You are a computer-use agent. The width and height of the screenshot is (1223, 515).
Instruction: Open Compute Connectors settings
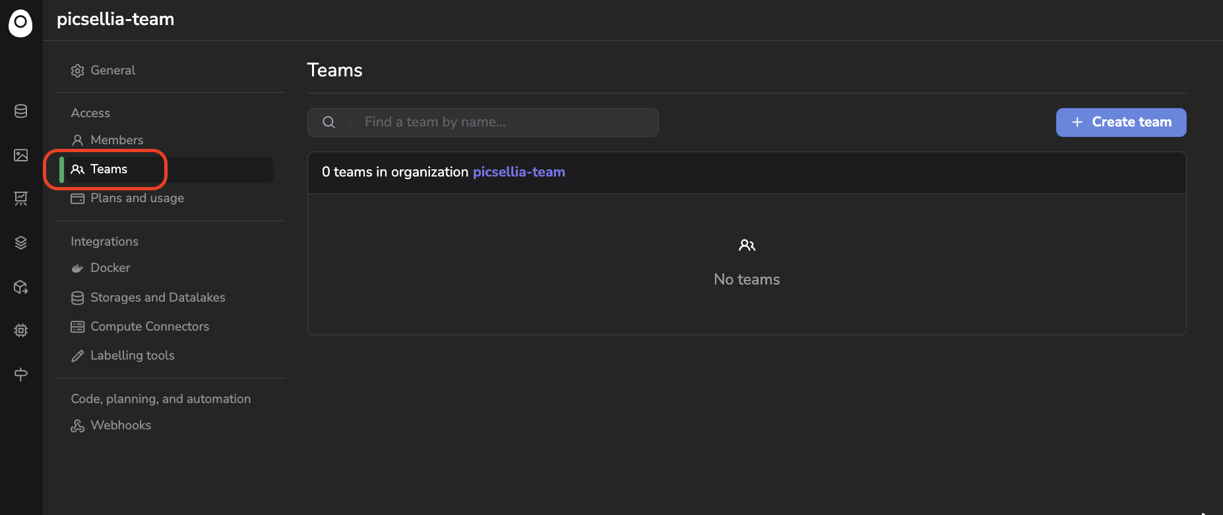pyautogui.click(x=149, y=327)
